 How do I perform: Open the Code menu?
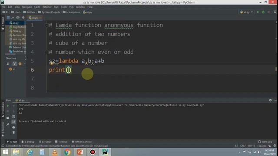37,7
